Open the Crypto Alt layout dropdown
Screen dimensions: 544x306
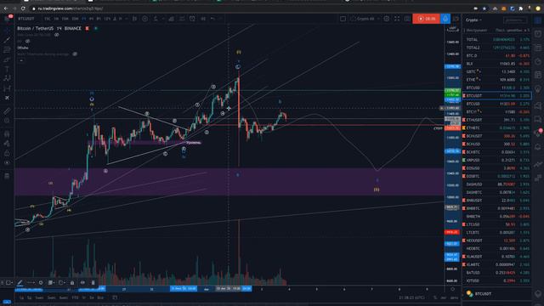click(365, 19)
